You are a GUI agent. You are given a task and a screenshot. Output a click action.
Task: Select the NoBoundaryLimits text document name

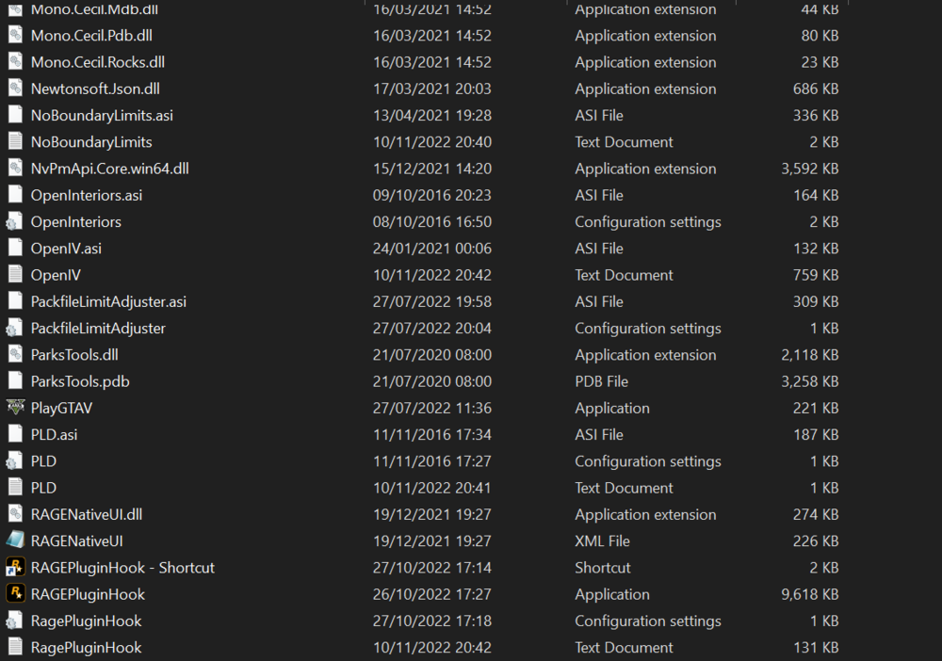point(91,142)
